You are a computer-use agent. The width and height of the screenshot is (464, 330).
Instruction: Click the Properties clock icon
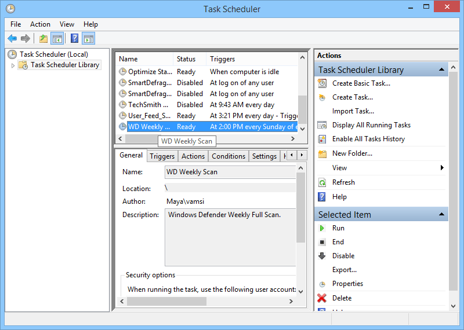pos(322,284)
